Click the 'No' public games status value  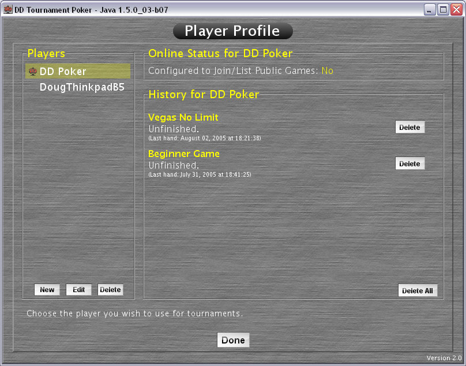tap(327, 71)
